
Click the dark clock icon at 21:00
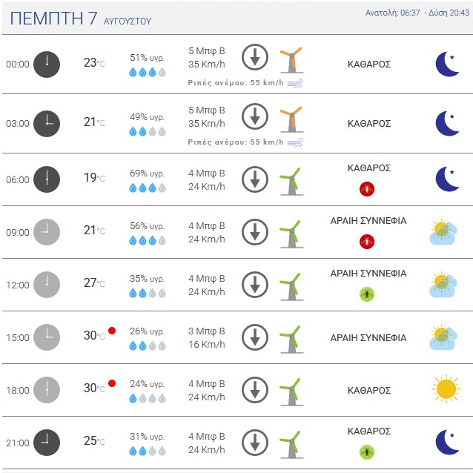tap(47, 443)
